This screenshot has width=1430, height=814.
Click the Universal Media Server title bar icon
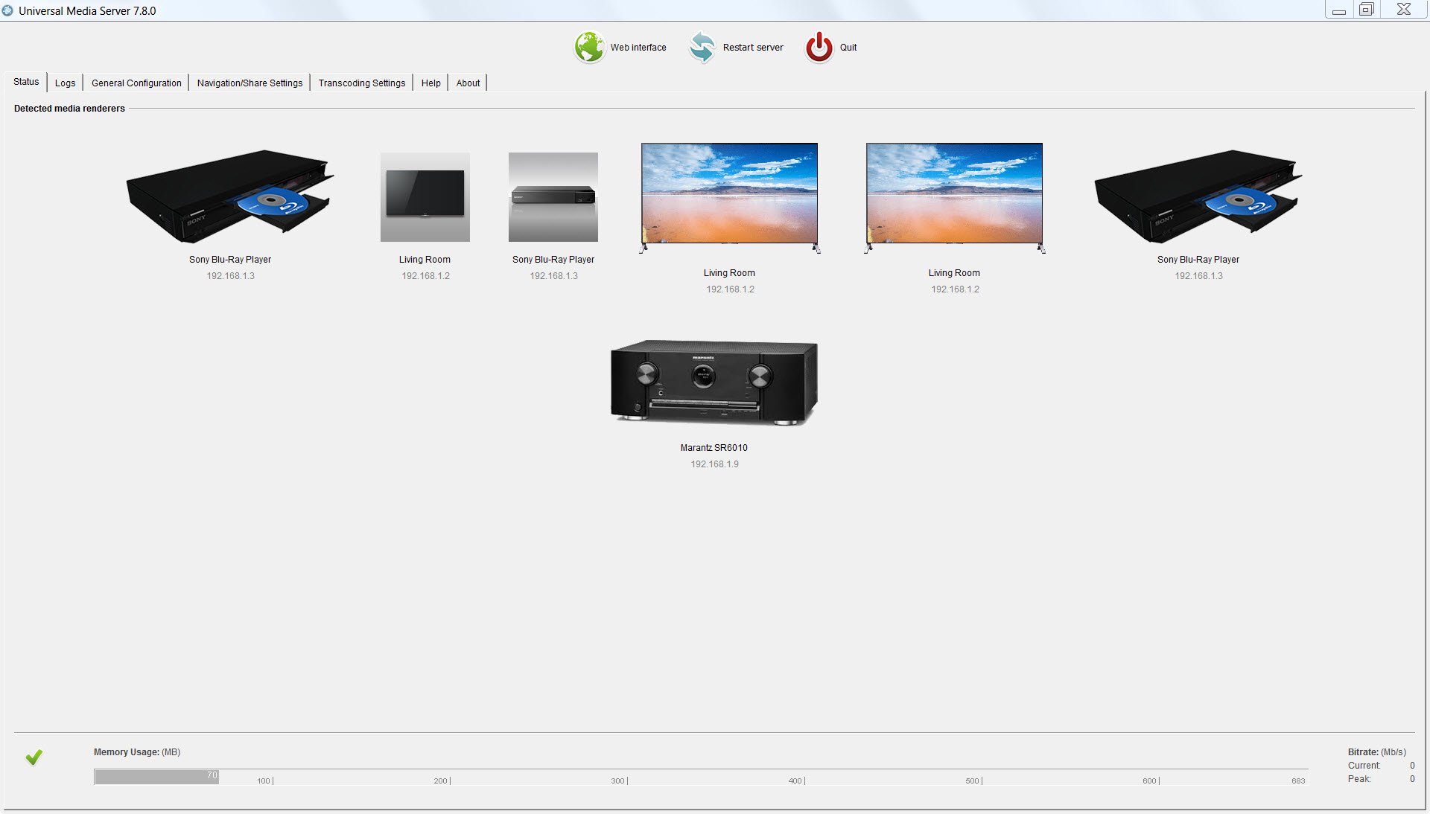coord(7,10)
